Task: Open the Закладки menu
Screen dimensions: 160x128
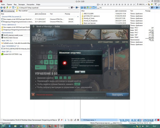Action: [x=21, y=4]
